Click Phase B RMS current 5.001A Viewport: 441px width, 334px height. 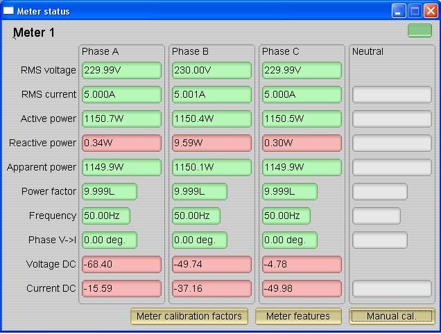[x=211, y=94]
